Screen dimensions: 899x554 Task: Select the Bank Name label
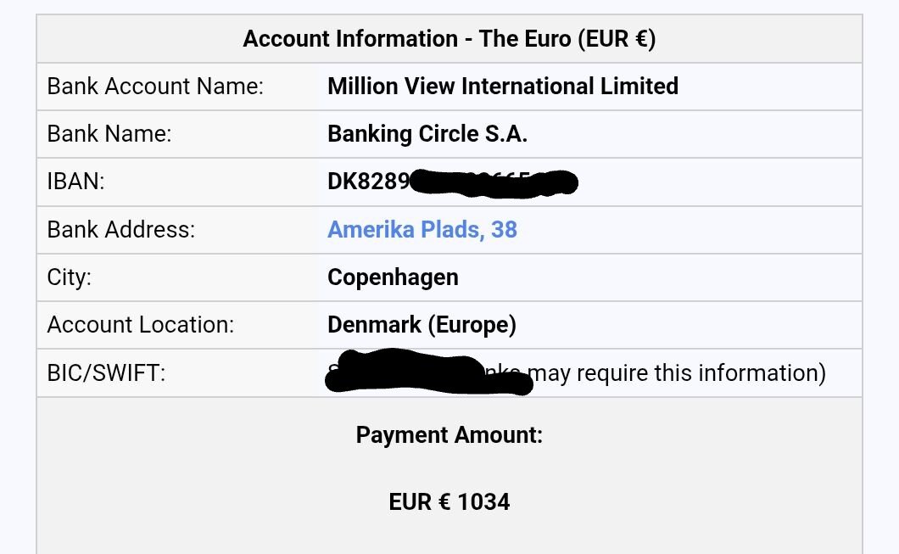click(x=109, y=134)
